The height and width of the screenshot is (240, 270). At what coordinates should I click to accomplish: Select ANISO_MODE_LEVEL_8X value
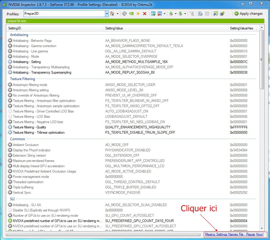(124, 90)
